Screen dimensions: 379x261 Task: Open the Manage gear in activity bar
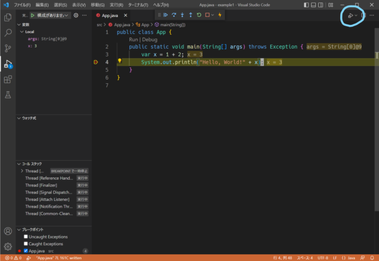8,246
